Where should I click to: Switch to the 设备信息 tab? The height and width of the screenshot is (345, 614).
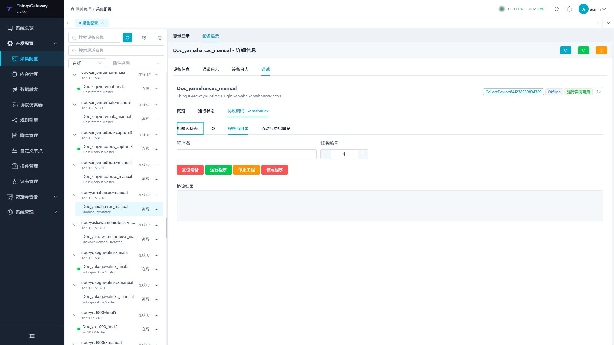tap(181, 69)
